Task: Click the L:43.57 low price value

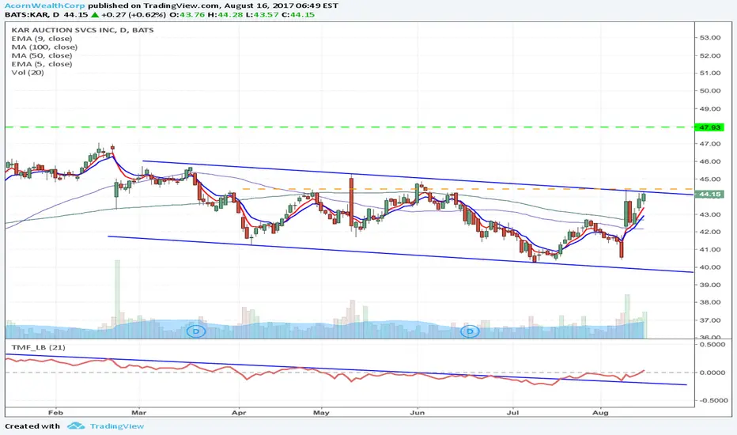Action: pos(261,14)
